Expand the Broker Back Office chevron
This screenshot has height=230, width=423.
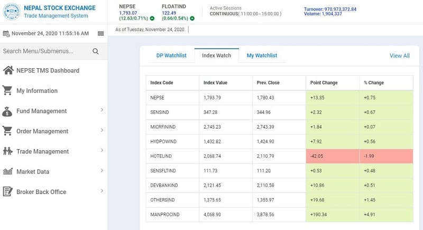point(102,191)
